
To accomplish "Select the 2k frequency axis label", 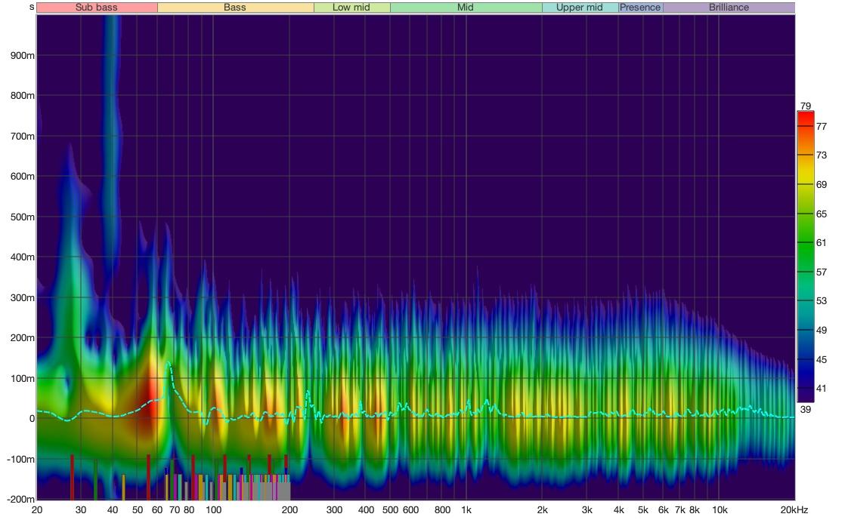I will click(542, 509).
